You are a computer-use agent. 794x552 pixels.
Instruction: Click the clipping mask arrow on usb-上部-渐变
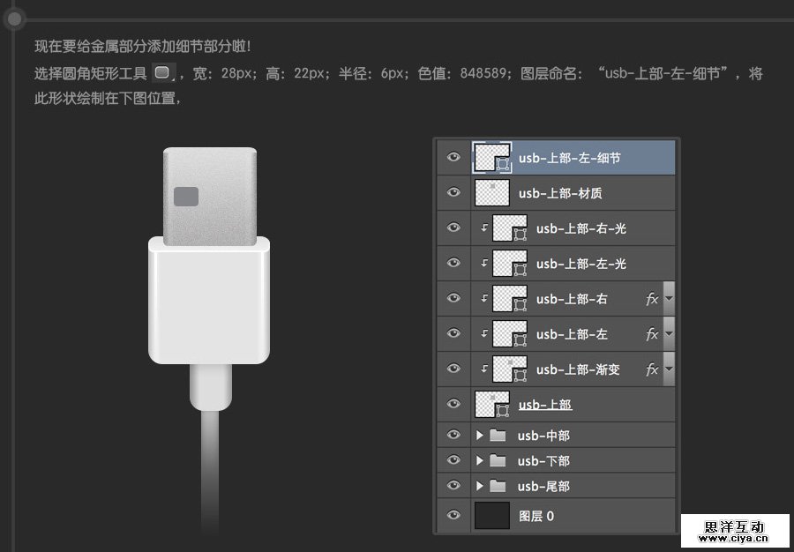tap(483, 369)
